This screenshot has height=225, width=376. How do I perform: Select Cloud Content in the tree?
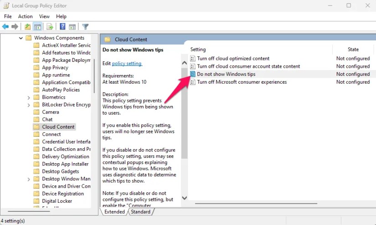click(x=58, y=127)
